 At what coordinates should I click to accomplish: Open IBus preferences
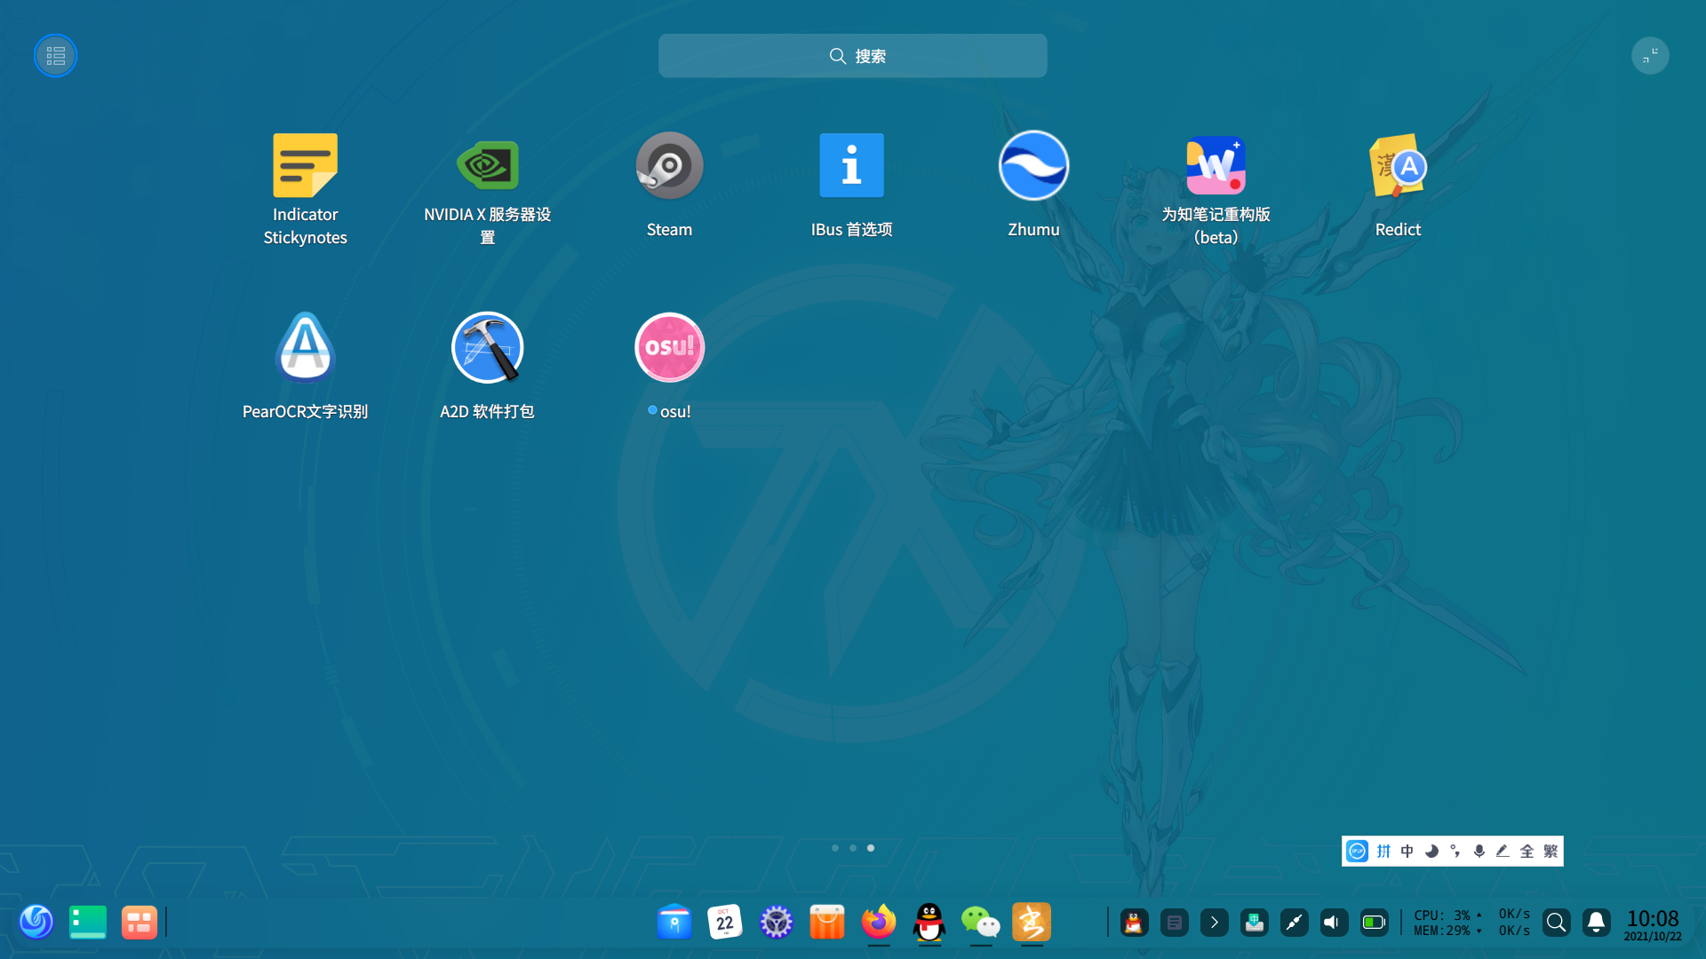851,166
